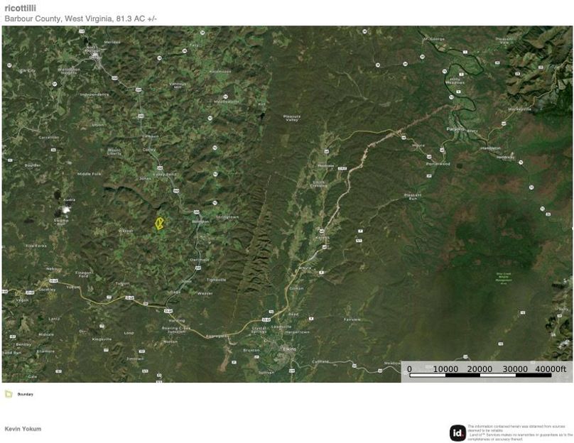This screenshot has width=574, height=443.
Task: Click the highway shield near St. George
Action: tap(422, 56)
